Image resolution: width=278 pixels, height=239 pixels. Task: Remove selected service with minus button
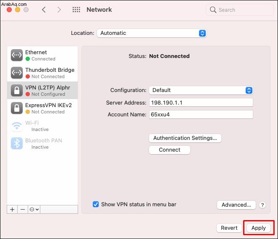pos(23,210)
